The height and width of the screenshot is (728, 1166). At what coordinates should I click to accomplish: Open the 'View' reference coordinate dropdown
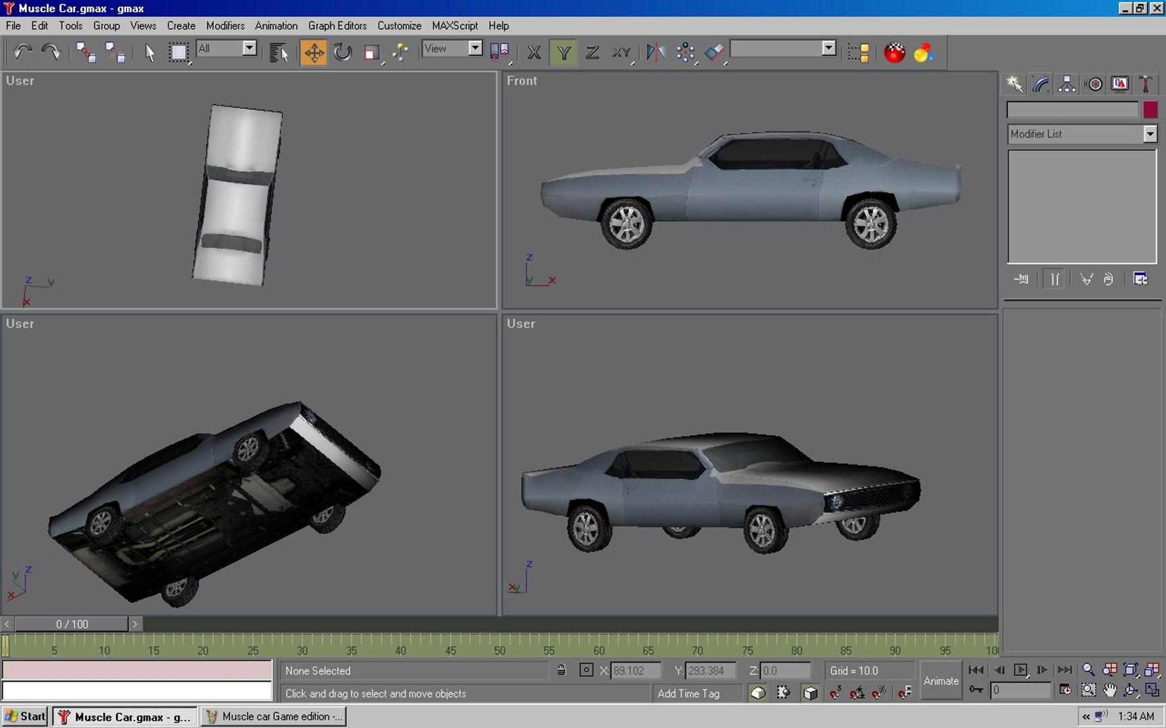coord(452,49)
